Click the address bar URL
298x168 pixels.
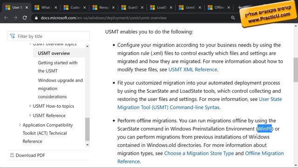(x=104, y=18)
